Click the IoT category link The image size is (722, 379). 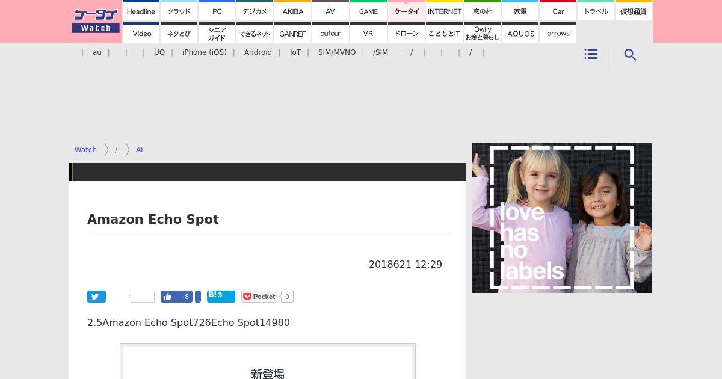coord(295,52)
